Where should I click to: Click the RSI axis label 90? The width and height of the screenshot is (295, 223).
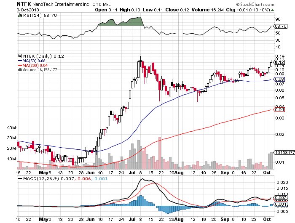coord(278,19)
